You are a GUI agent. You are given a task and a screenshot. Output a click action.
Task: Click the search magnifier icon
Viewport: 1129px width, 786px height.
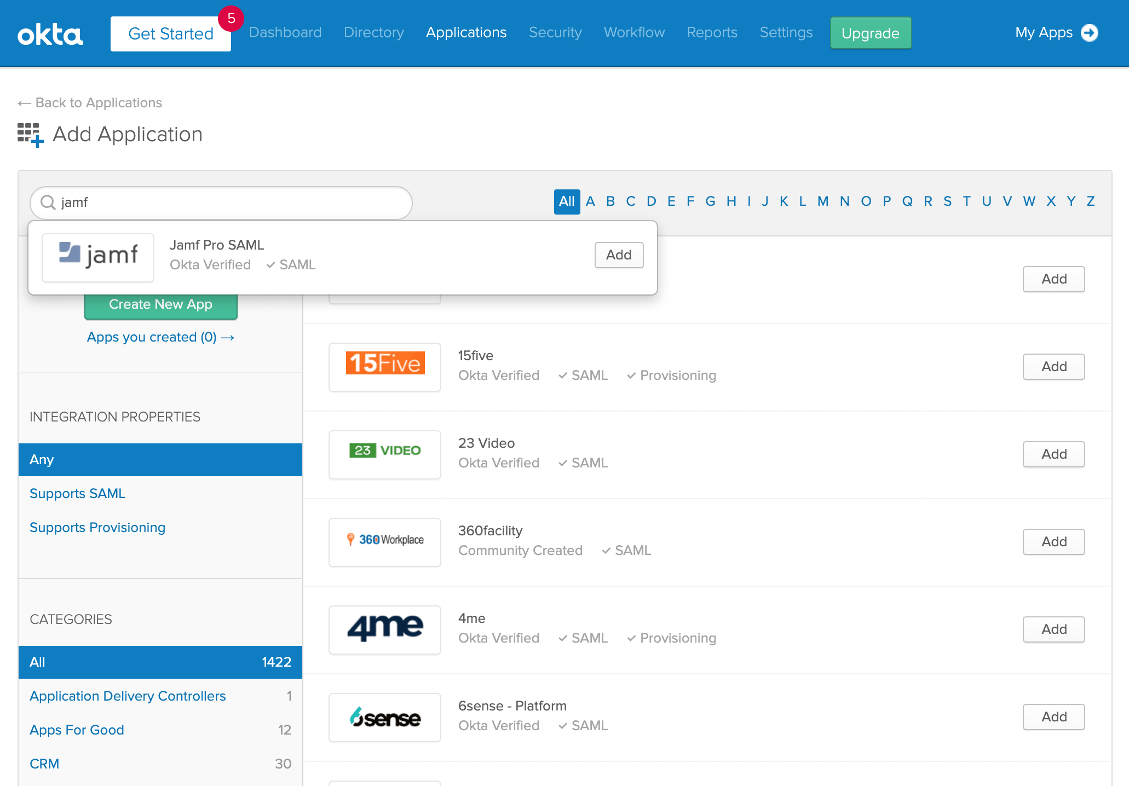pyautogui.click(x=48, y=203)
